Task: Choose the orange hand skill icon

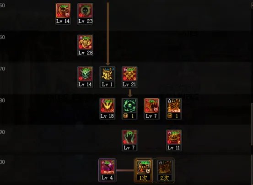Action: [151, 106]
